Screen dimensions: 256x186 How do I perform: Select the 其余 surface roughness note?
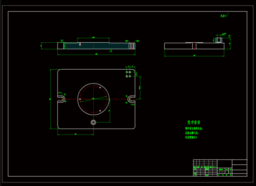click(x=224, y=15)
